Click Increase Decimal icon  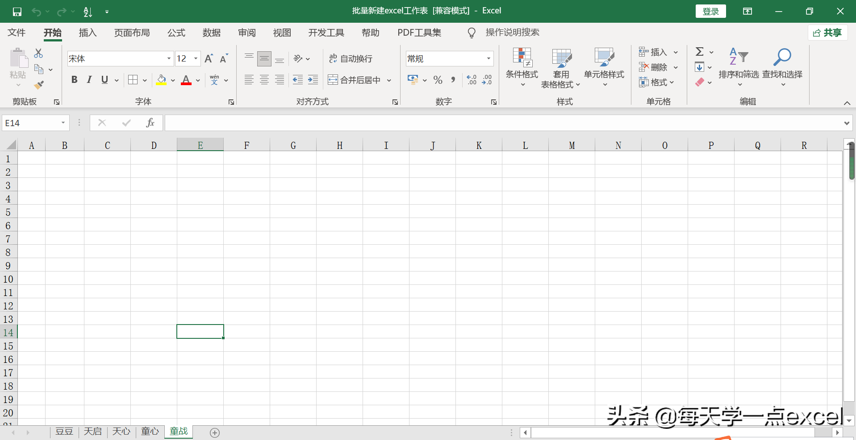pyautogui.click(x=472, y=80)
